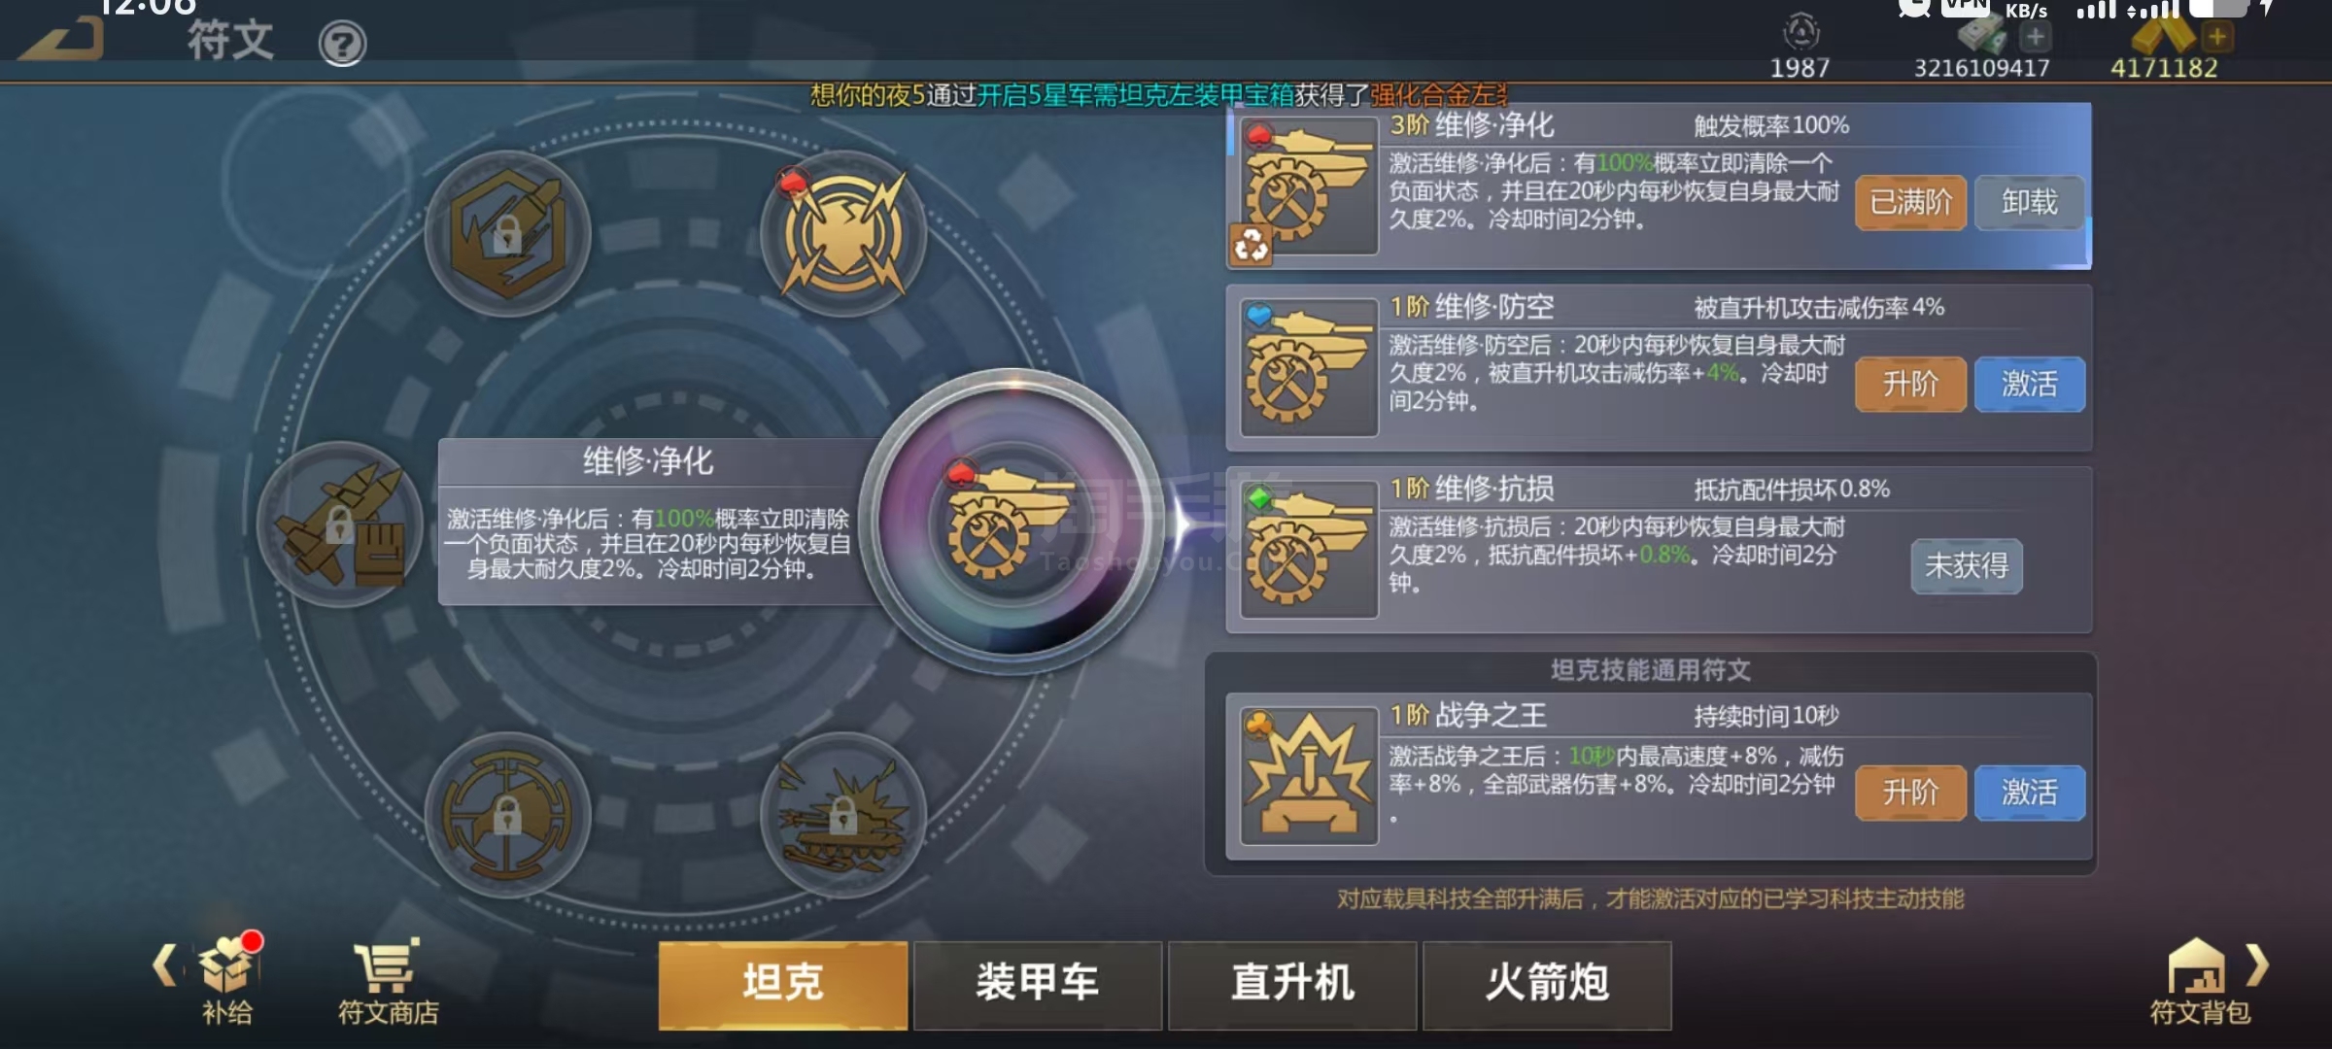Expand left chevron beside 补给
The height and width of the screenshot is (1049, 2332).
point(164,964)
